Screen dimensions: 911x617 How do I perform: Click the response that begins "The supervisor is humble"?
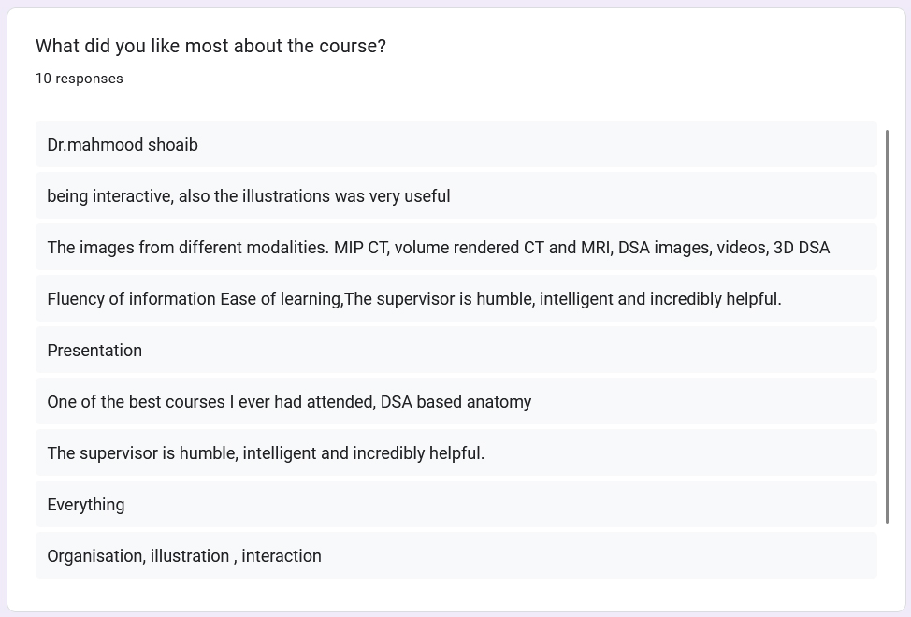266,453
